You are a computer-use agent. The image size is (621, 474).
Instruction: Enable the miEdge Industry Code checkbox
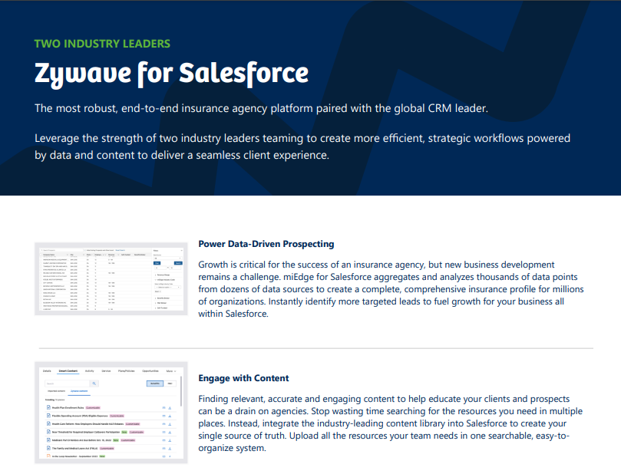pos(156,279)
